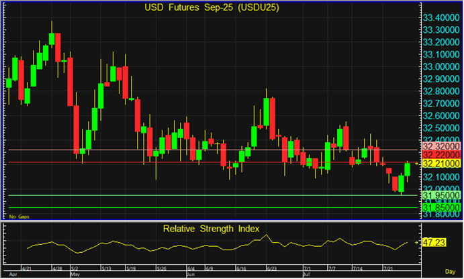Click the green 31.85000 price level label
Viewport: 464px width, 279px height.
(x=440, y=207)
